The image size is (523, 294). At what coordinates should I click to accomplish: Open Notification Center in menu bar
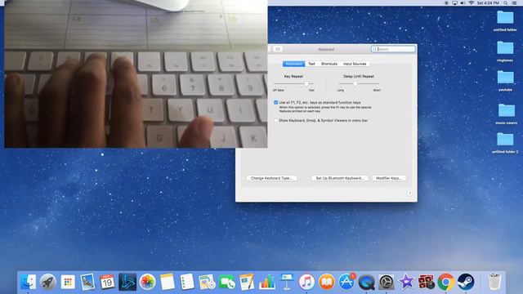(514, 2)
